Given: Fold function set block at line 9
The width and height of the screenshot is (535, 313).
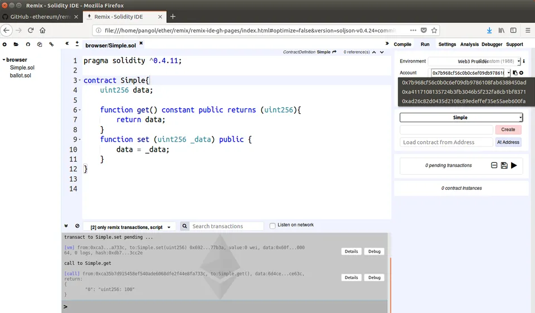Looking at the screenshot, I should tap(80, 139).
